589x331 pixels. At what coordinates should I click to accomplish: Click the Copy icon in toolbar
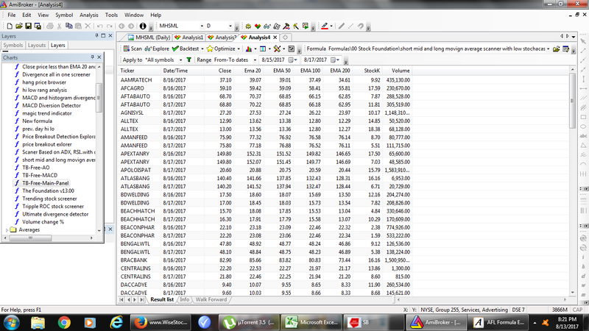point(68,26)
